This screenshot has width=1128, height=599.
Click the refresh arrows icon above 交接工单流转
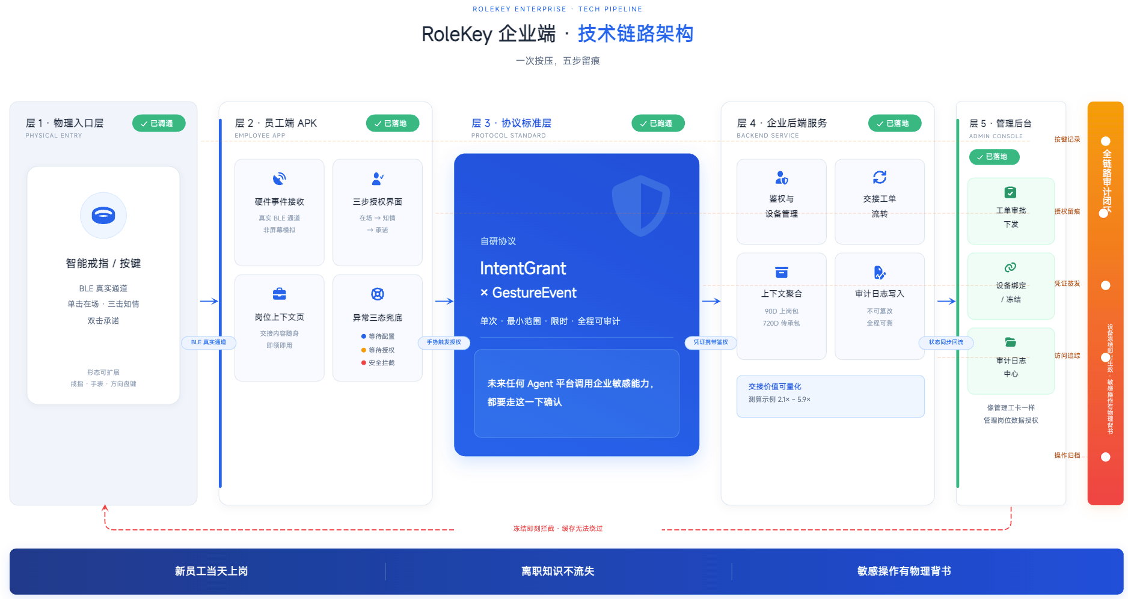click(880, 177)
